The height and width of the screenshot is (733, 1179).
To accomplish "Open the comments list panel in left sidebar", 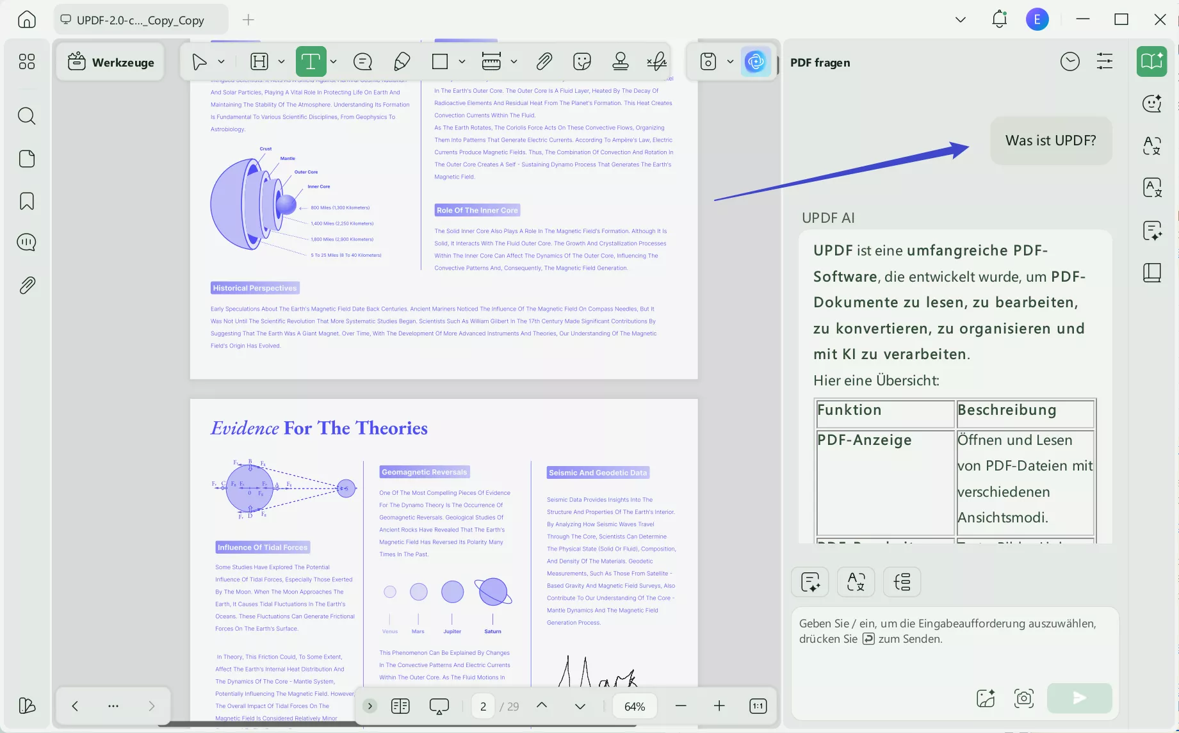I will tap(27, 242).
